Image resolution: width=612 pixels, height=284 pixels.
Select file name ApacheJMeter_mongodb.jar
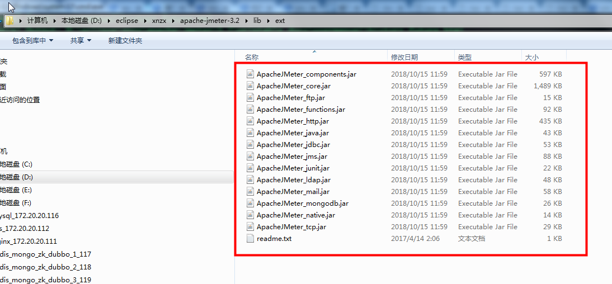303,203
